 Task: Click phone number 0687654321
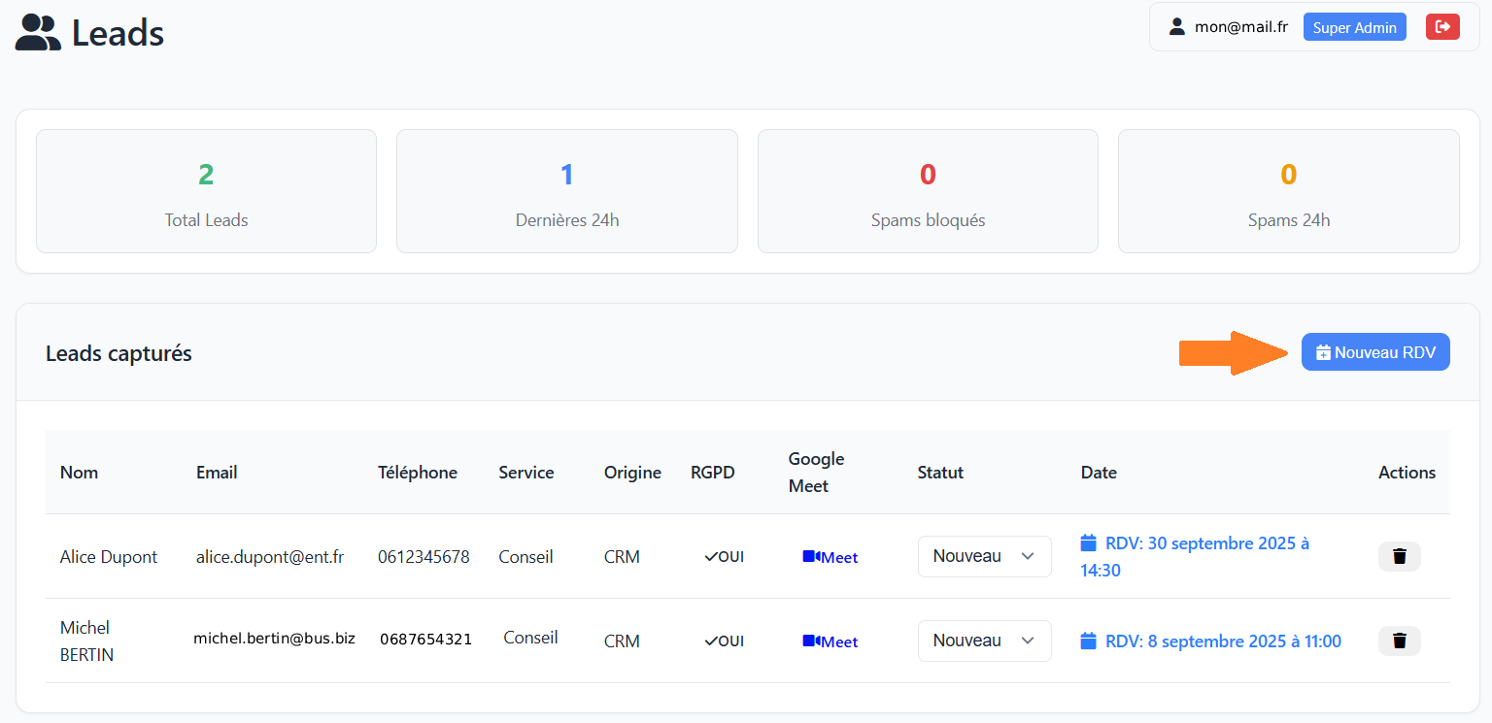(x=425, y=640)
